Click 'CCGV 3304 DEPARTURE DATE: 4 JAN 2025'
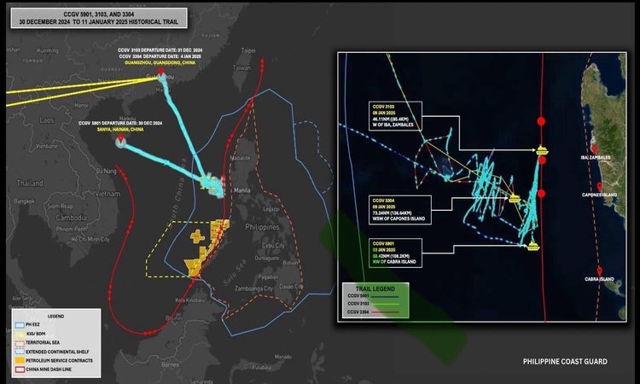This screenshot has width=640, height=384. pyautogui.click(x=160, y=56)
